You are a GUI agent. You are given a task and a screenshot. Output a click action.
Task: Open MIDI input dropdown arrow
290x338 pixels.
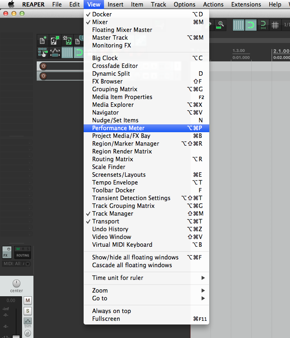(x=28, y=264)
